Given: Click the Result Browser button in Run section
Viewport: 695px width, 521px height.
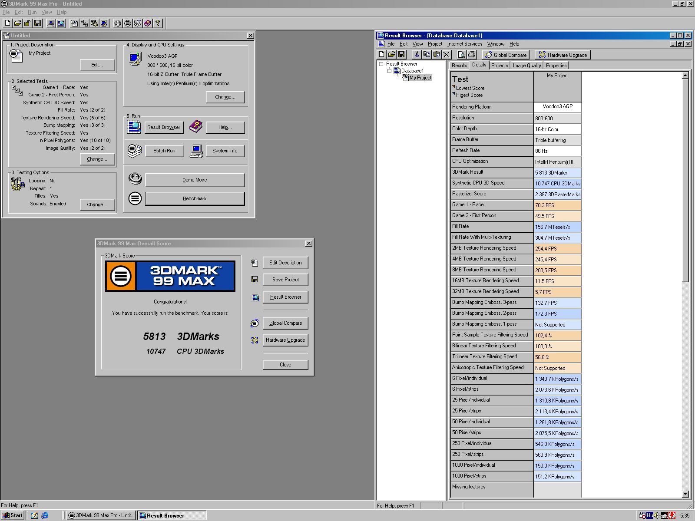Looking at the screenshot, I should (x=164, y=127).
